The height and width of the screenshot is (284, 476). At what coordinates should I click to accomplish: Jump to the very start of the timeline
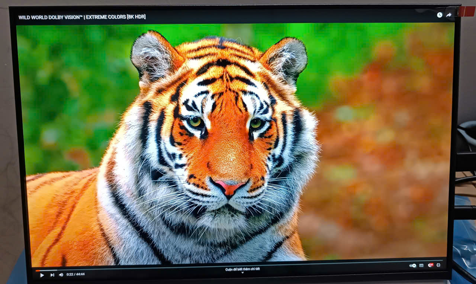[x=36, y=270]
